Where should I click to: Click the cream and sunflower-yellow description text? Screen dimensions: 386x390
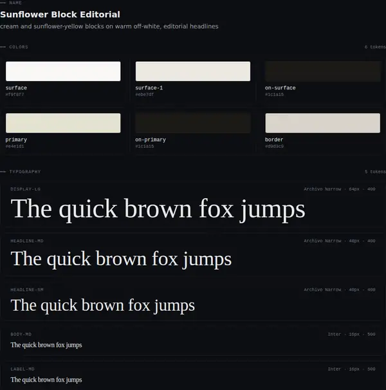(x=109, y=26)
